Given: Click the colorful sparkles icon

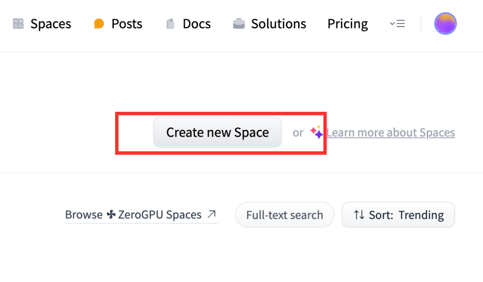Looking at the screenshot, I should tap(317, 132).
